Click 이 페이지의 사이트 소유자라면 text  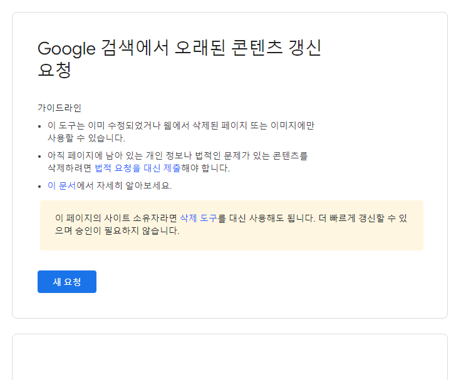coord(116,218)
